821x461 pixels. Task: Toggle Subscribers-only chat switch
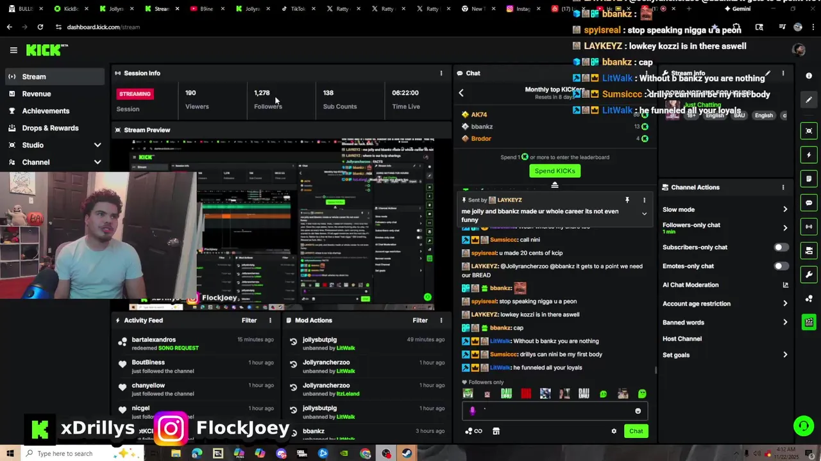point(781,247)
